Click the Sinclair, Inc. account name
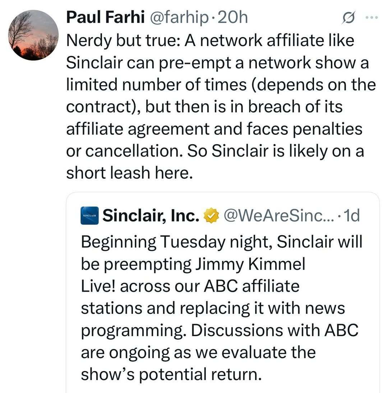The image size is (388, 393). 151,215
